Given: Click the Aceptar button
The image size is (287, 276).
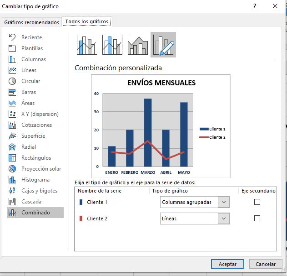Looking at the screenshot, I should pos(227,264).
